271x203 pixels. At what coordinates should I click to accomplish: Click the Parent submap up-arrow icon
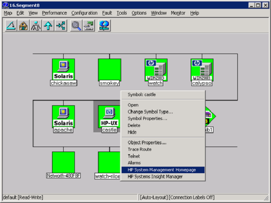click(x=48, y=26)
